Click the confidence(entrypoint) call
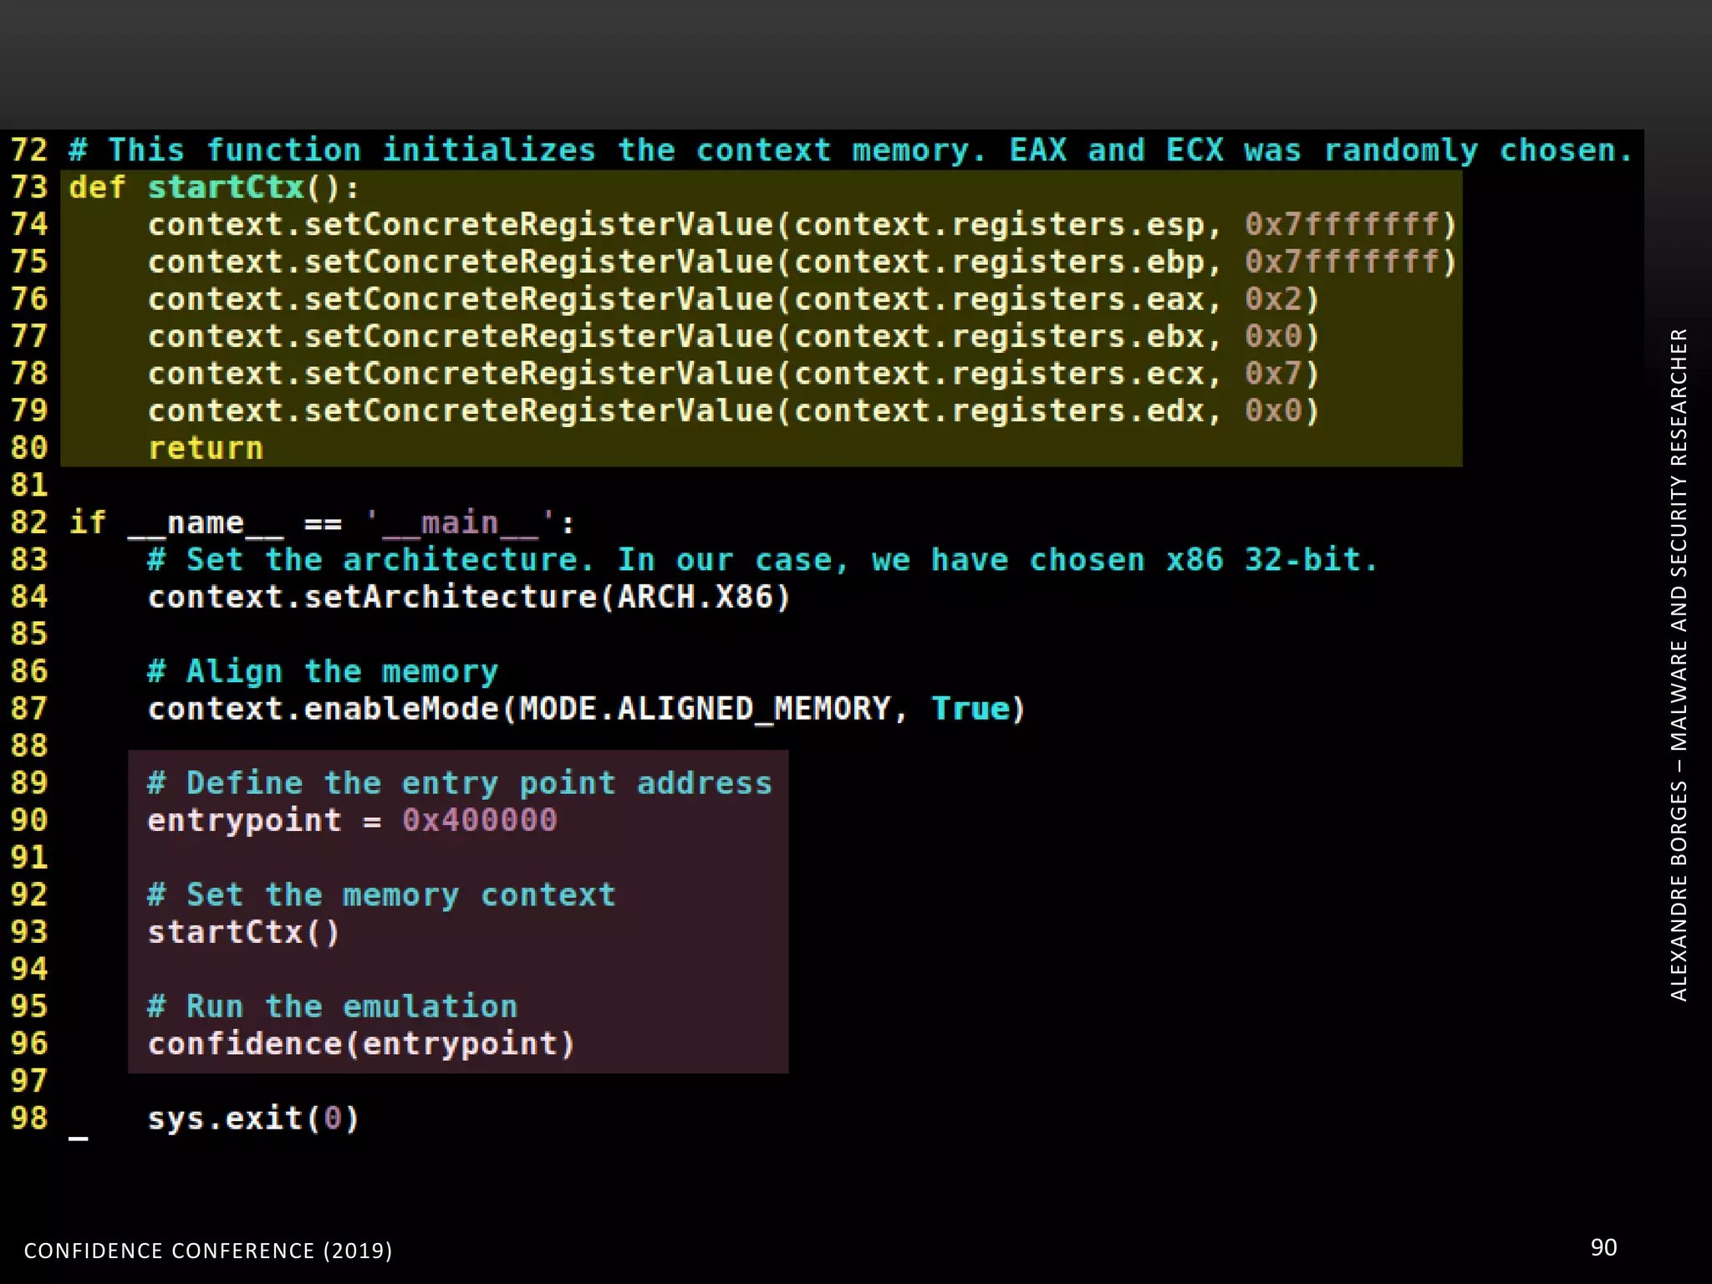 (361, 1045)
